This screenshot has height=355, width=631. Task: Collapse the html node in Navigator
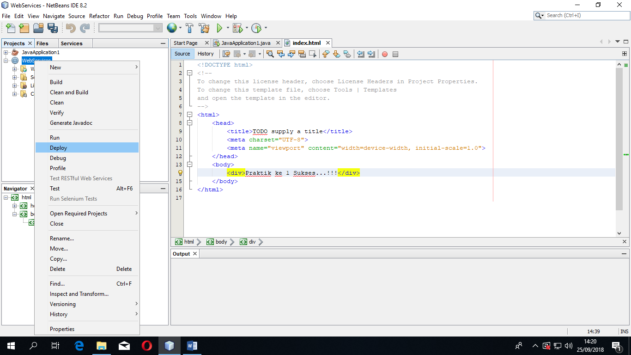[6, 197]
